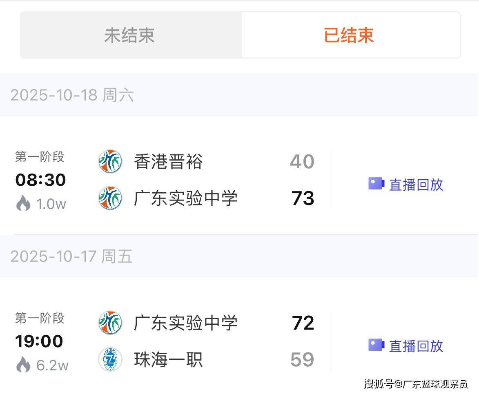This screenshot has height=394, width=479.
Task: Click score 73 in Saturday match
Action: [303, 198]
